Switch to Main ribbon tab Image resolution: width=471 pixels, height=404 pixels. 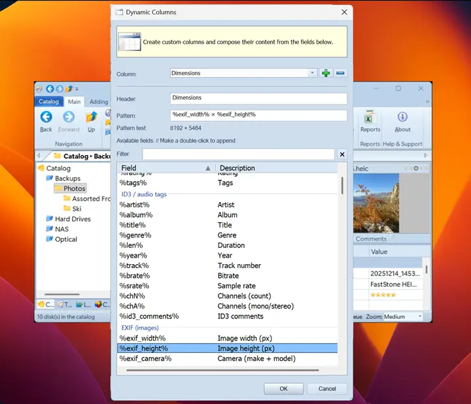coord(74,102)
